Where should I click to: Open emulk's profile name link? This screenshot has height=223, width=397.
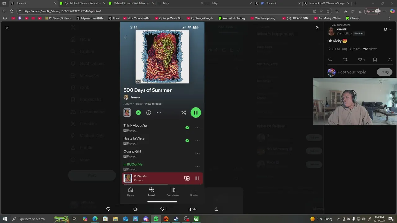coord(342,29)
